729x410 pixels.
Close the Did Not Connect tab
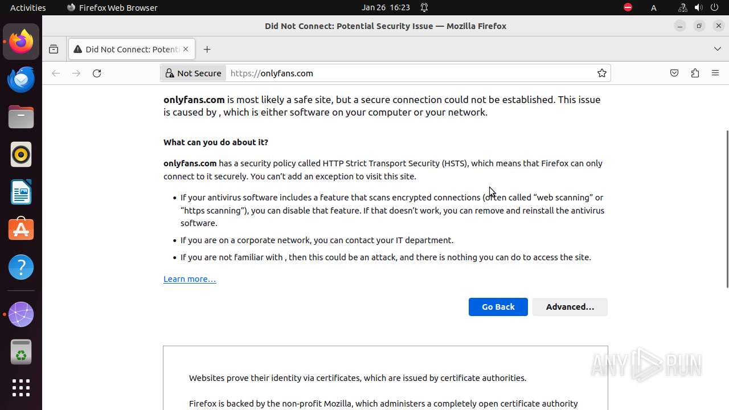(186, 49)
